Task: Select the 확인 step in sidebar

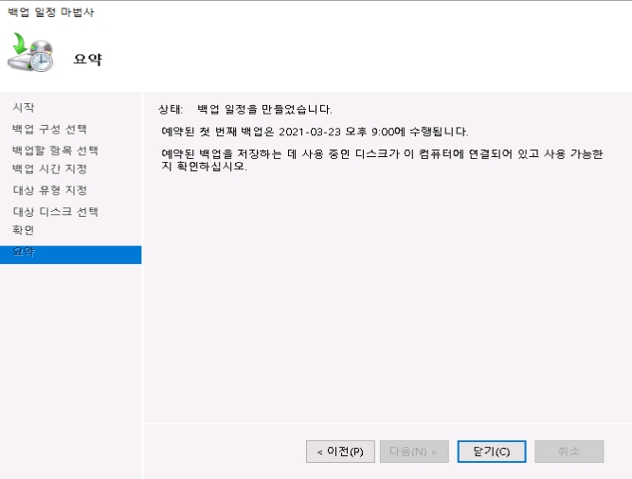Action: (x=24, y=230)
